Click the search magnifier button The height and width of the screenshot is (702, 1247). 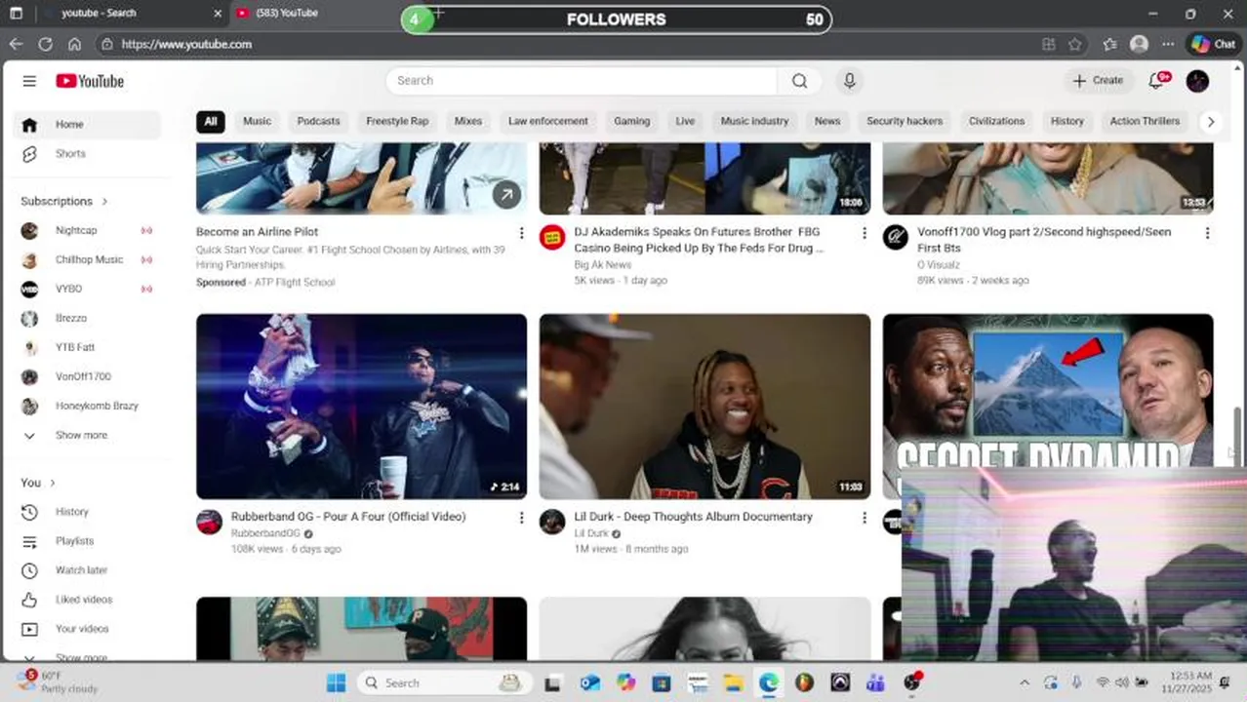tap(800, 81)
